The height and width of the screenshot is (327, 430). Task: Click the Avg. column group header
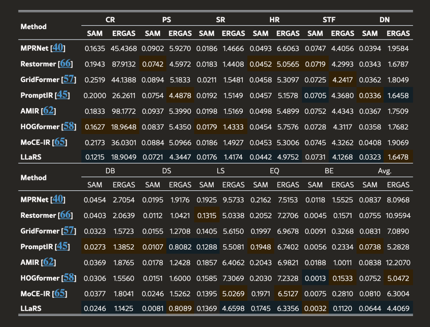tap(385, 171)
